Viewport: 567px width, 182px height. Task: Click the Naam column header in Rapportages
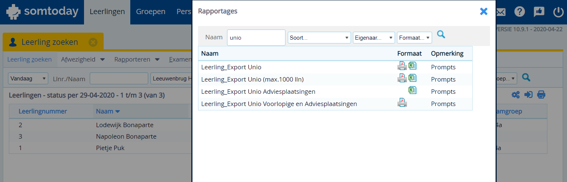pos(210,53)
